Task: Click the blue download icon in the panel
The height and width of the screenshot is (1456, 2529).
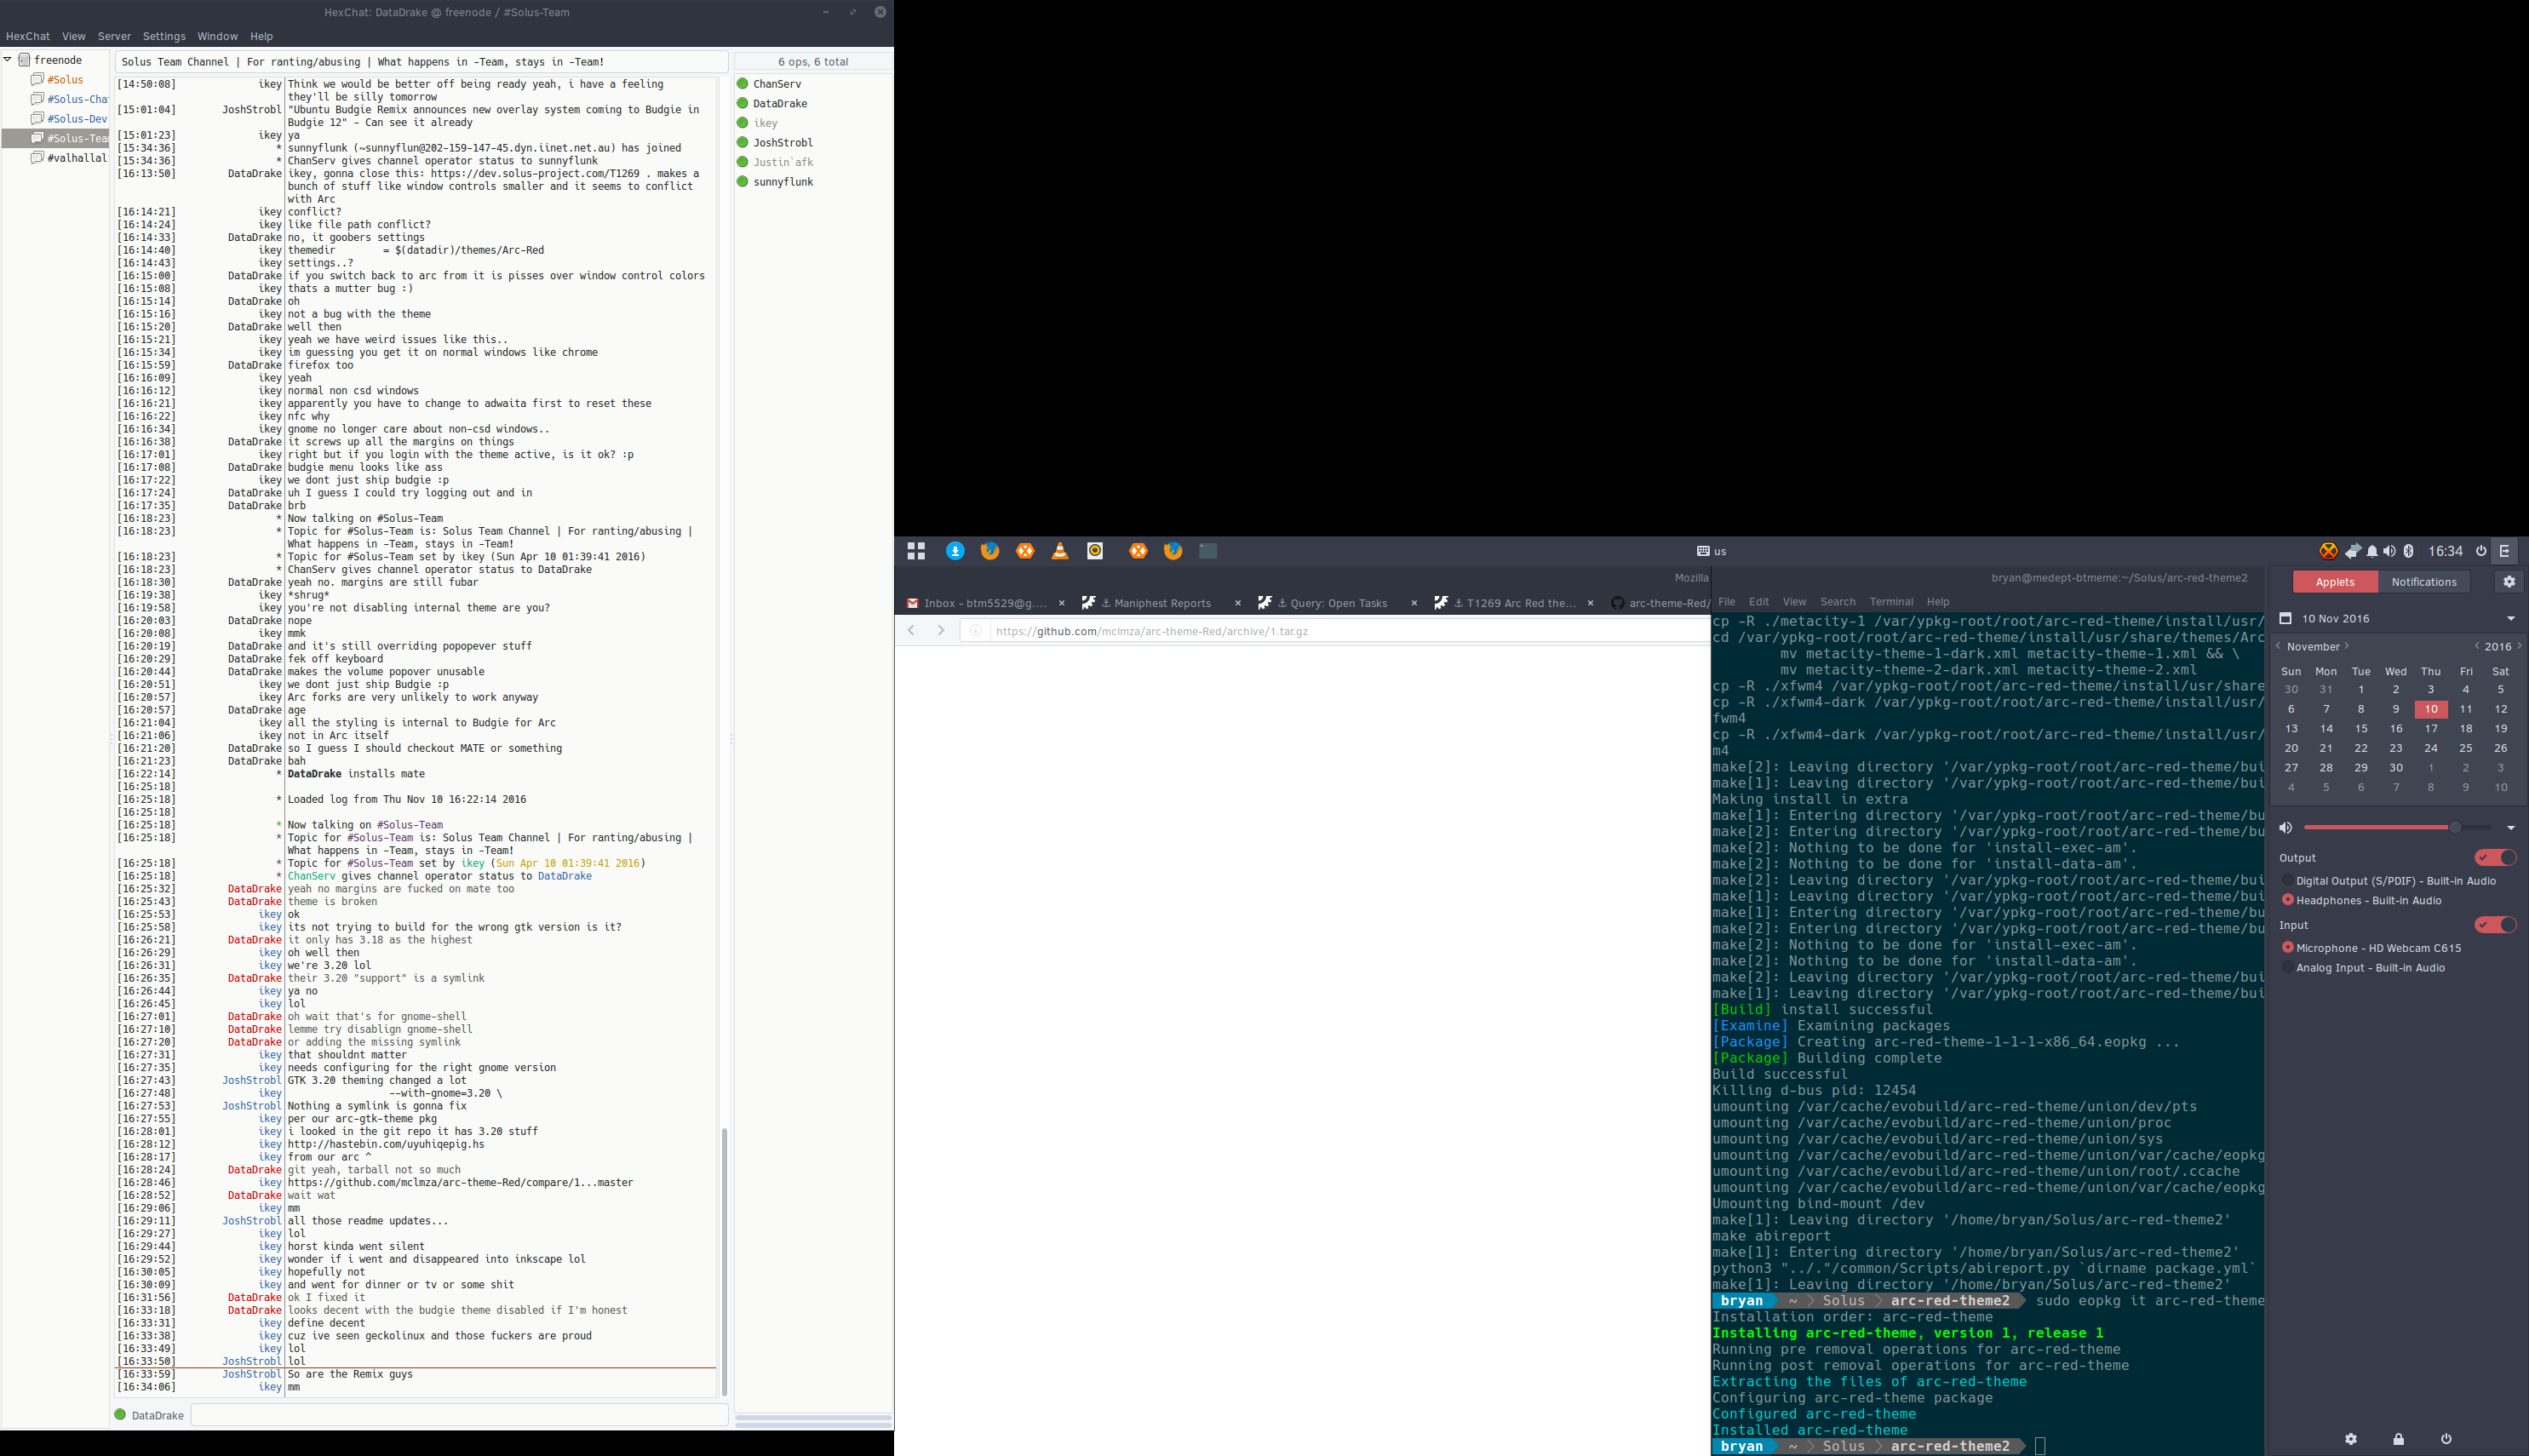Action: pos(955,551)
